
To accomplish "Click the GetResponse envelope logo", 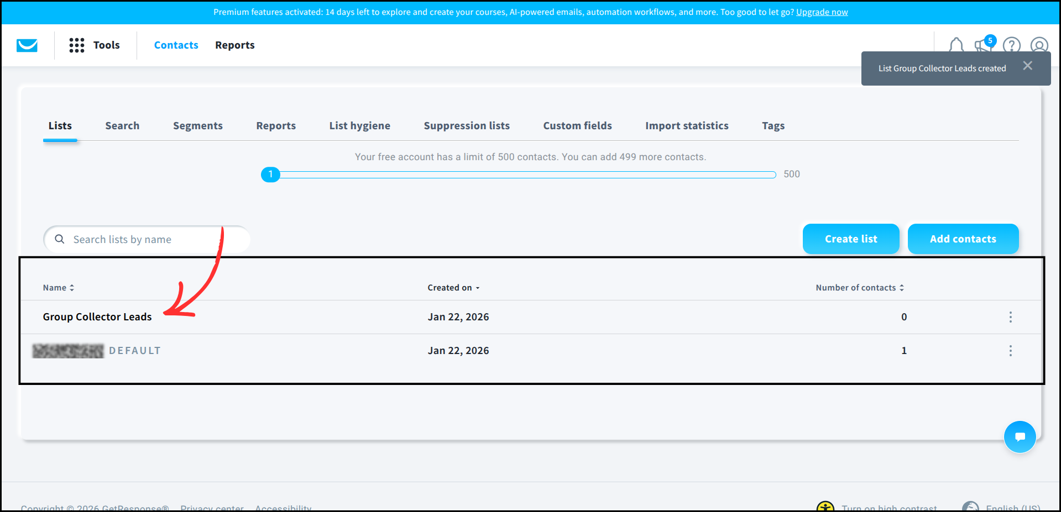I will (26, 45).
